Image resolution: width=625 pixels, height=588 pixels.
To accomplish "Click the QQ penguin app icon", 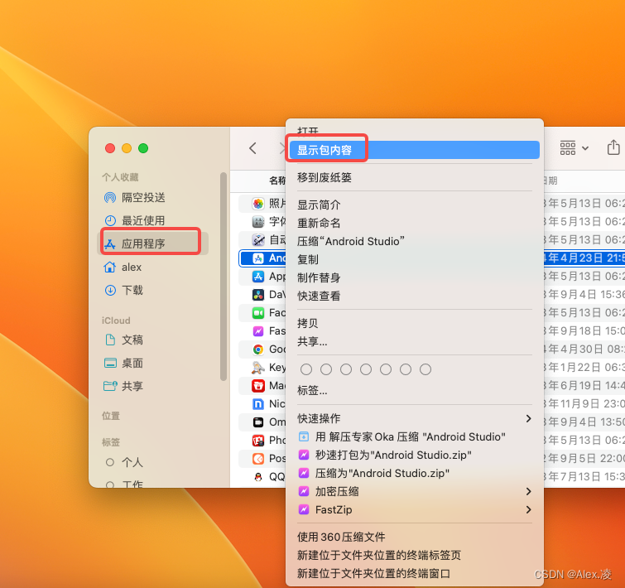I will 258,477.
